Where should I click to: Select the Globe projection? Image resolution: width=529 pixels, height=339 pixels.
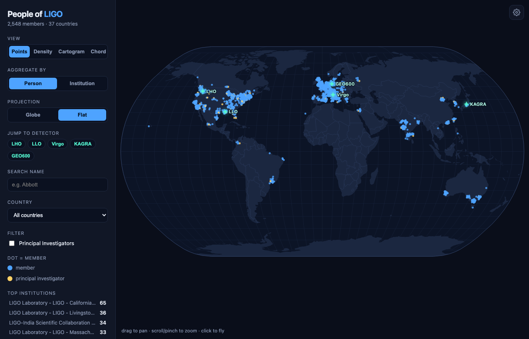click(33, 115)
